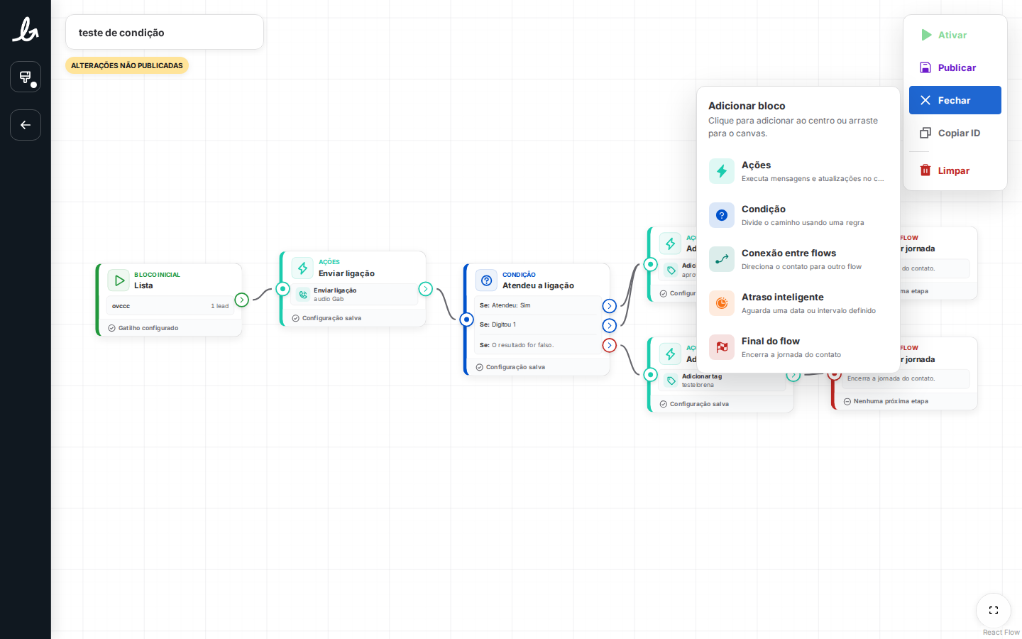Click 'Nenhuma próxima etapa' in lower block
Image resolution: width=1022 pixels, height=639 pixels.
(891, 401)
